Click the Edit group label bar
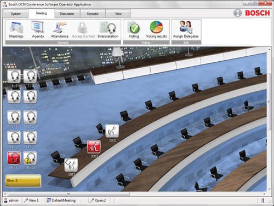The image size is (274, 206). click(186, 42)
